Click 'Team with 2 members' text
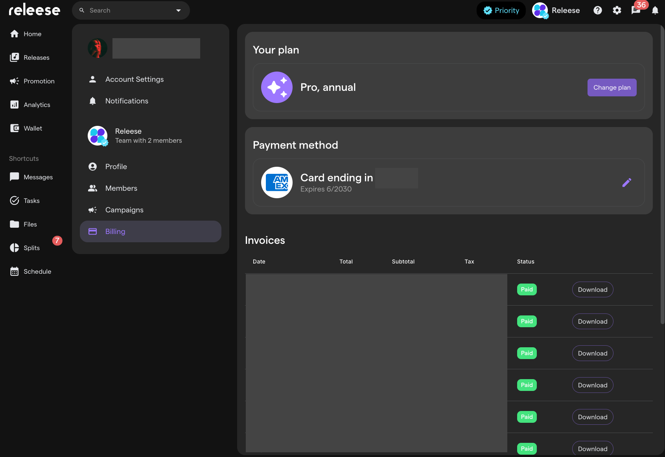The height and width of the screenshot is (457, 665). [149, 140]
